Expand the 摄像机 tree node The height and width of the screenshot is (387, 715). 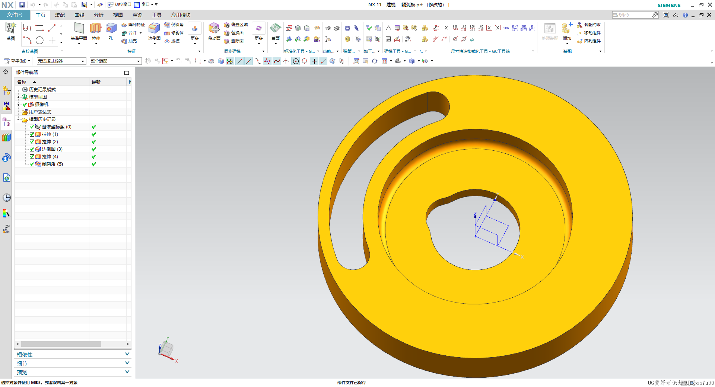click(x=18, y=105)
